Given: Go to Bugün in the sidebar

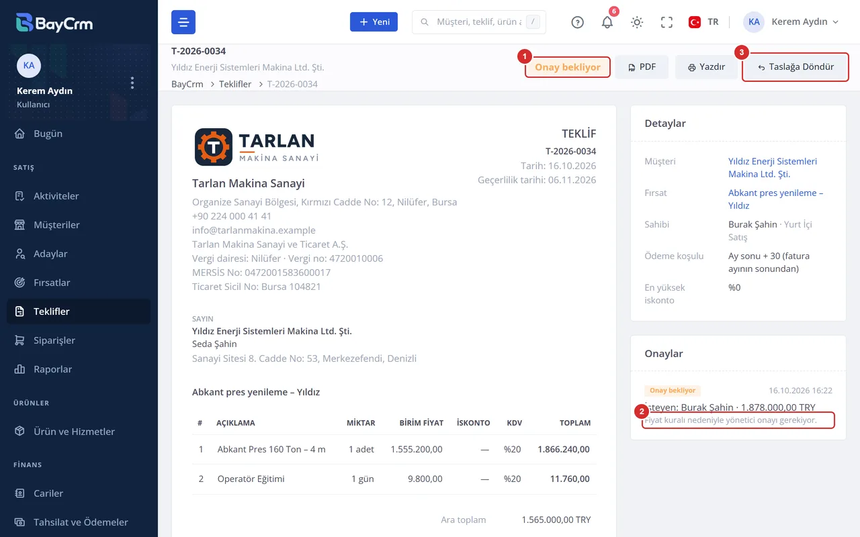Looking at the screenshot, I should pyautogui.click(x=79, y=134).
